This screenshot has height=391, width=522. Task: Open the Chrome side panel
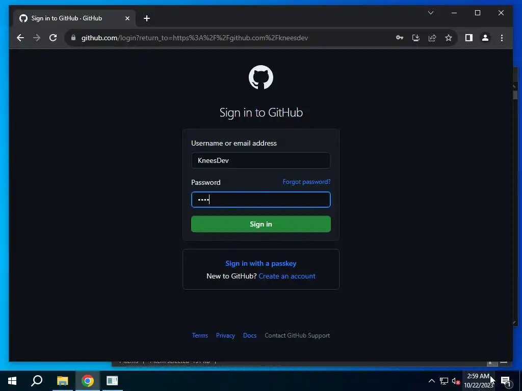[469, 38]
